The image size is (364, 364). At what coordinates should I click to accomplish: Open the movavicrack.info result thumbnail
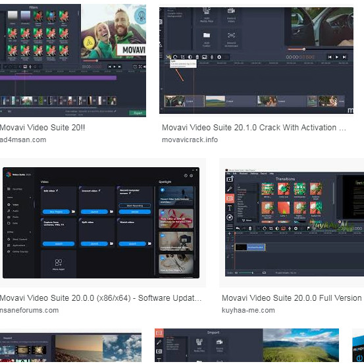(256, 61)
